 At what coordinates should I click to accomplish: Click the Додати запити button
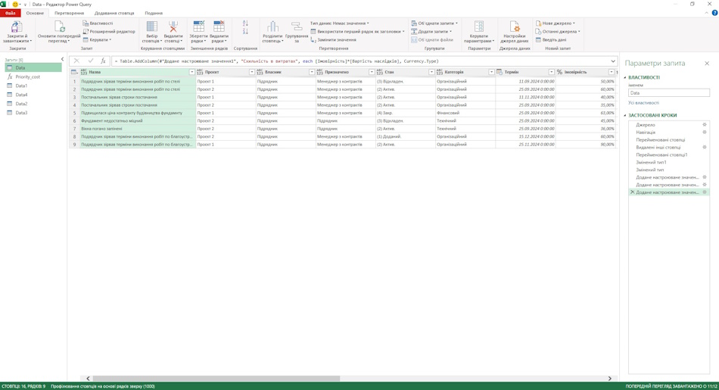tap(431, 31)
